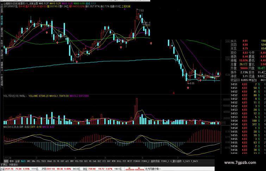Click the 买四 bid row

pyautogui.click(x=248, y=45)
